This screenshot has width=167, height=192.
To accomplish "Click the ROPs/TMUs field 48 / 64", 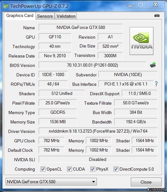I will [53, 84].
